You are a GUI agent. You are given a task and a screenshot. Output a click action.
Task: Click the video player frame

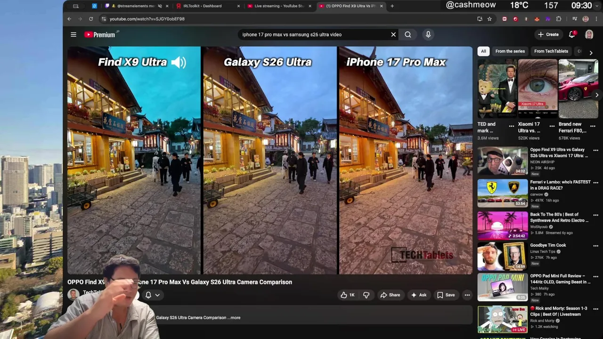269,160
